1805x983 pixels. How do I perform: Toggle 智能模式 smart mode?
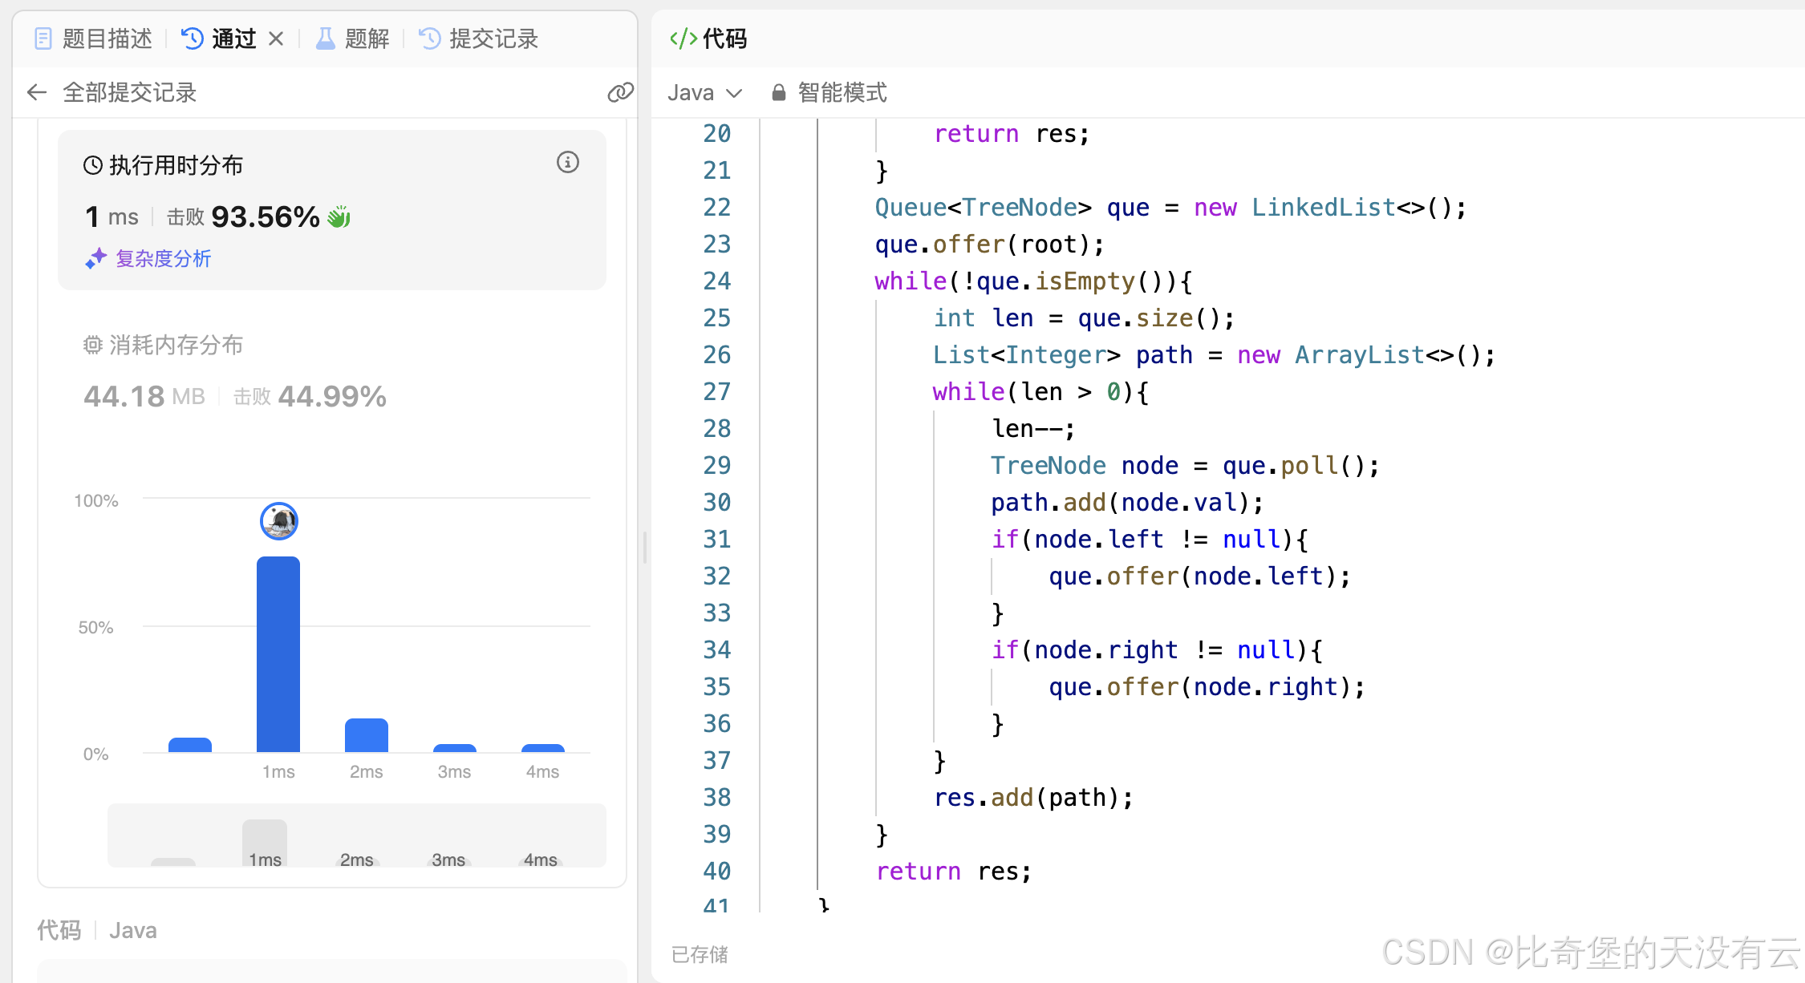click(842, 93)
